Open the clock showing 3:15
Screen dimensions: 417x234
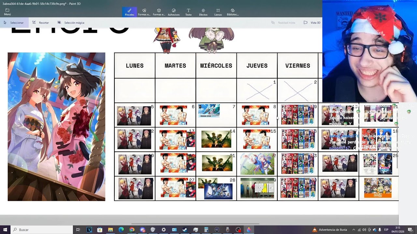[x=398, y=230]
